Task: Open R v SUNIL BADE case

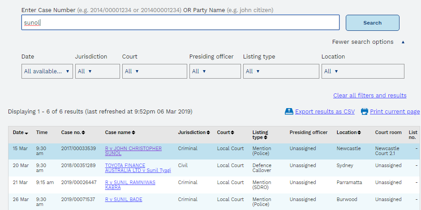Action: 124,199
